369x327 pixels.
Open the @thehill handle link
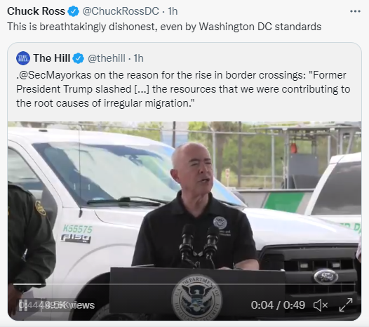coord(107,58)
